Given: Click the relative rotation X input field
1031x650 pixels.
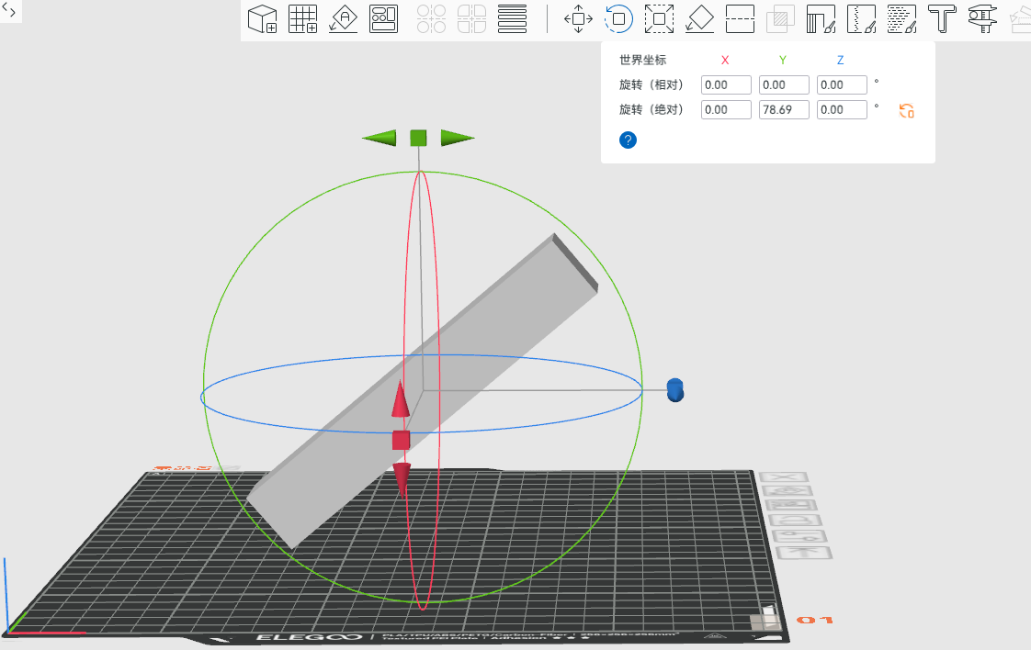Looking at the screenshot, I should click(726, 85).
